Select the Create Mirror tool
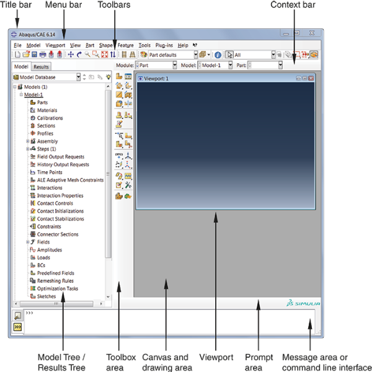 pos(128,104)
